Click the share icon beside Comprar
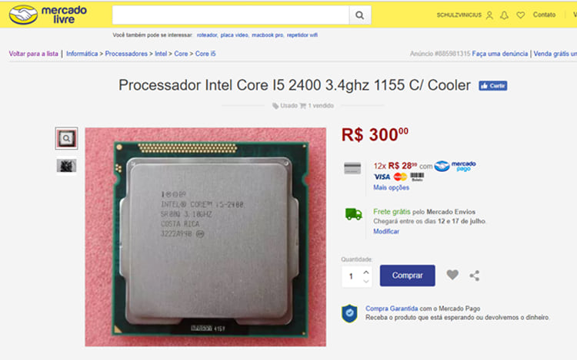Image resolution: width=577 pixels, height=360 pixels. click(x=475, y=276)
